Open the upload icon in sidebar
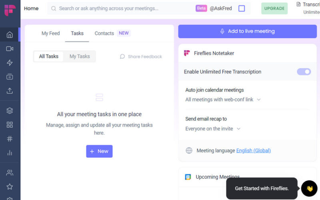Screen dimensions: 320x200 coord(10,91)
